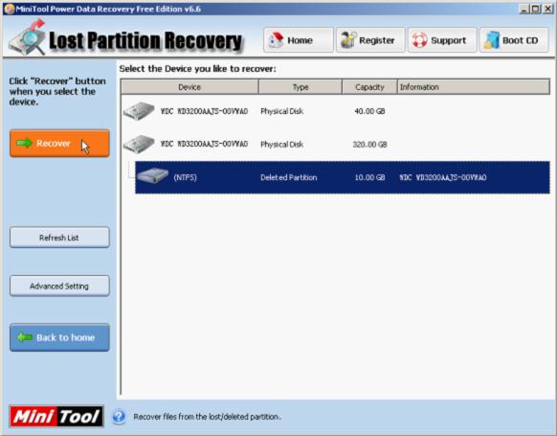Click the drive icon of the NTFS partition
Screen dimensions: 557x436
152,176
